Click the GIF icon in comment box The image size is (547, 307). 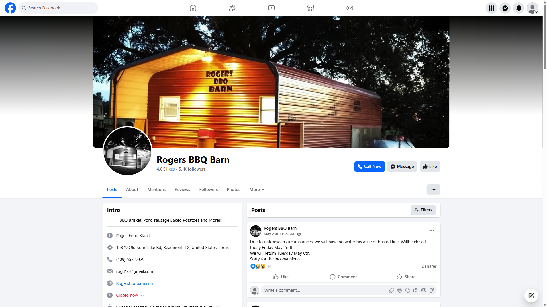424,290
